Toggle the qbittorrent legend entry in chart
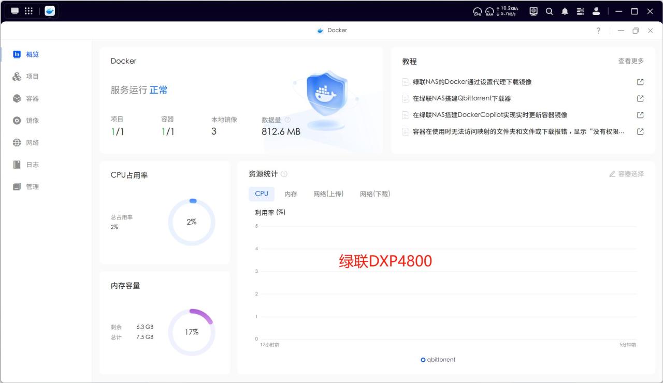The image size is (663, 383). click(x=438, y=360)
